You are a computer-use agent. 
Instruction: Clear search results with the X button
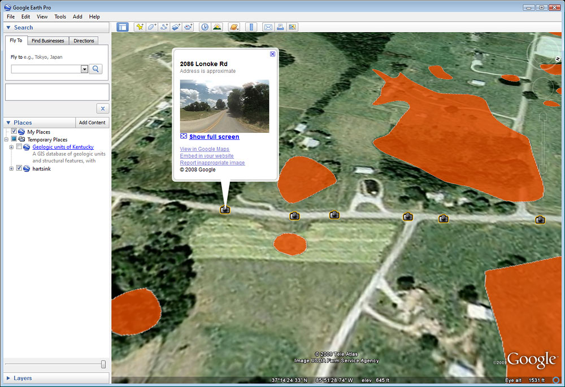(x=103, y=108)
